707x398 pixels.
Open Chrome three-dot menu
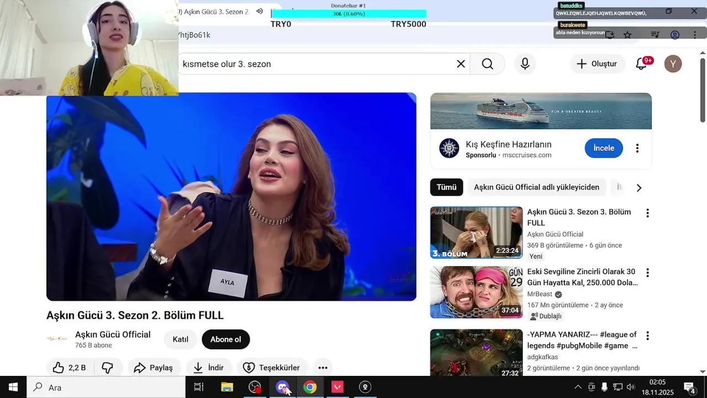(x=695, y=35)
